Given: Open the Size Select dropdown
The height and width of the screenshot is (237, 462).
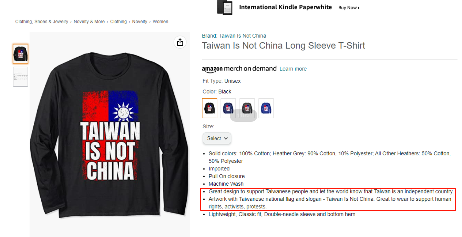Looking at the screenshot, I should [x=217, y=138].
